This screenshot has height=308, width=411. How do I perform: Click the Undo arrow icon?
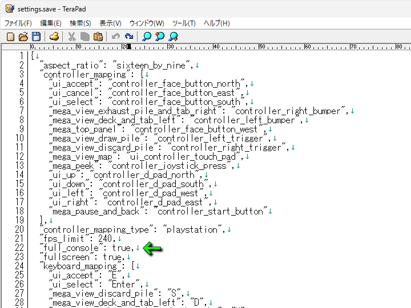[116, 37]
